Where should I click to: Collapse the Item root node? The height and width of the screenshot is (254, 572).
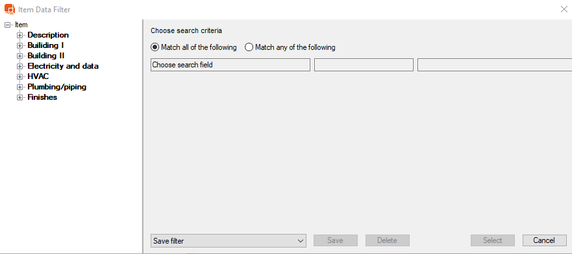(x=7, y=25)
